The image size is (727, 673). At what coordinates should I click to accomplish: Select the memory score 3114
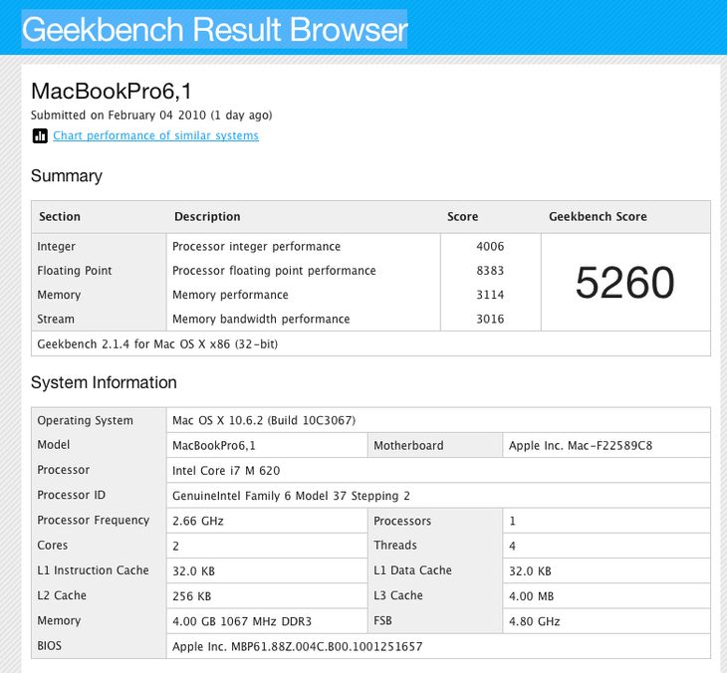490,295
